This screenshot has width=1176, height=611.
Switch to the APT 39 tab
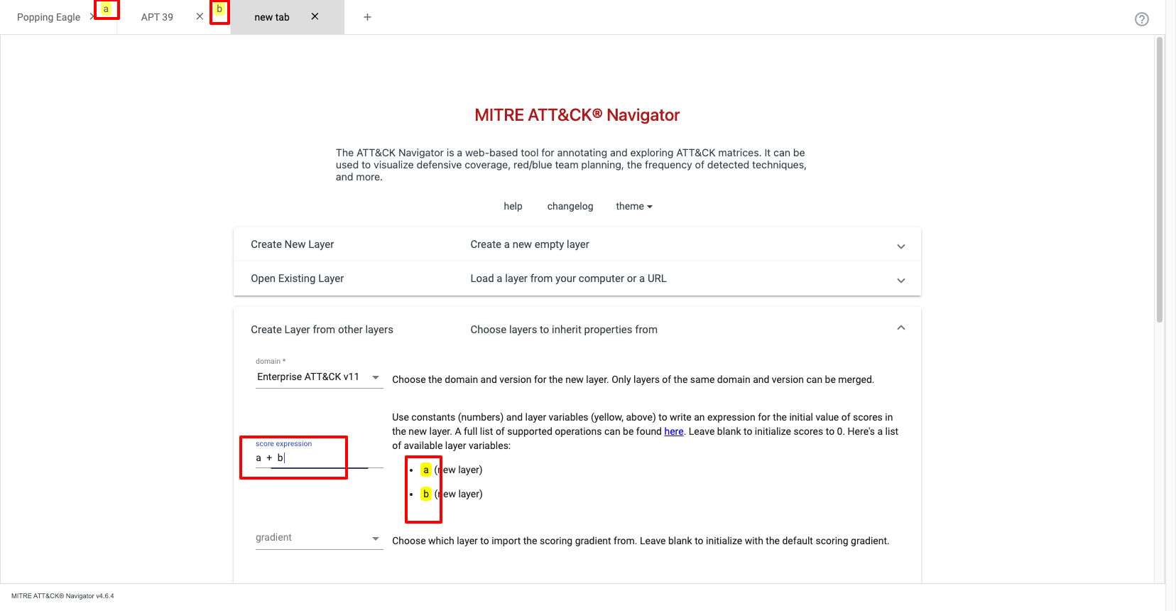(x=157, y=17)
